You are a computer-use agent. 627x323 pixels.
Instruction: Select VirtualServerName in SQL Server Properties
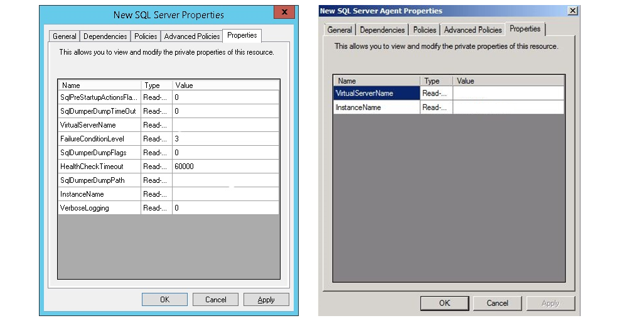click(168, 125)
